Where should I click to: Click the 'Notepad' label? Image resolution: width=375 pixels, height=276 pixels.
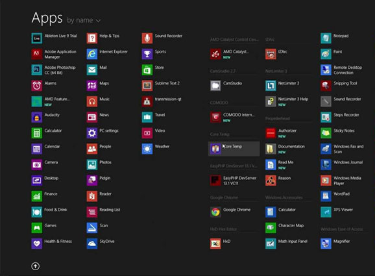(x=341, y=36)
